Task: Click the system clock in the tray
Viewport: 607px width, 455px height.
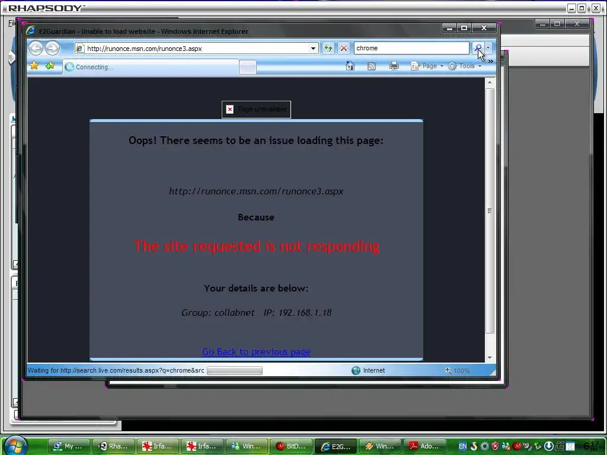Action: (x=592, y=446)
